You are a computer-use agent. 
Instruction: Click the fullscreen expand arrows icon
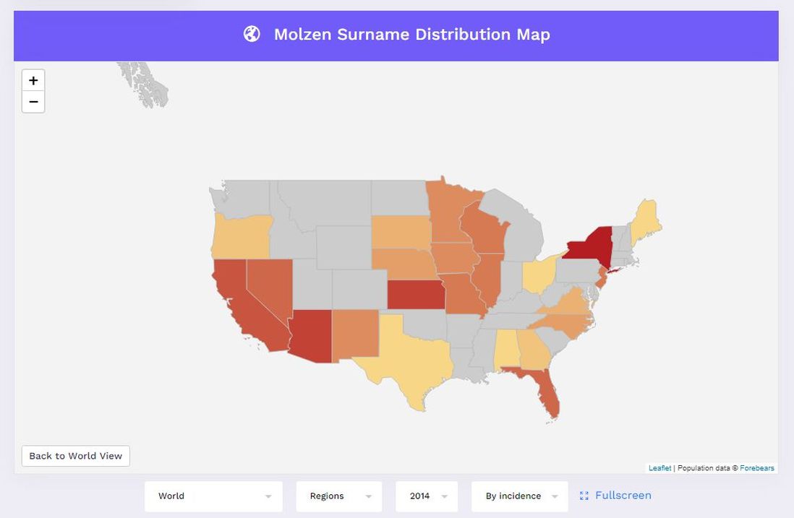[x=584, y=496]
